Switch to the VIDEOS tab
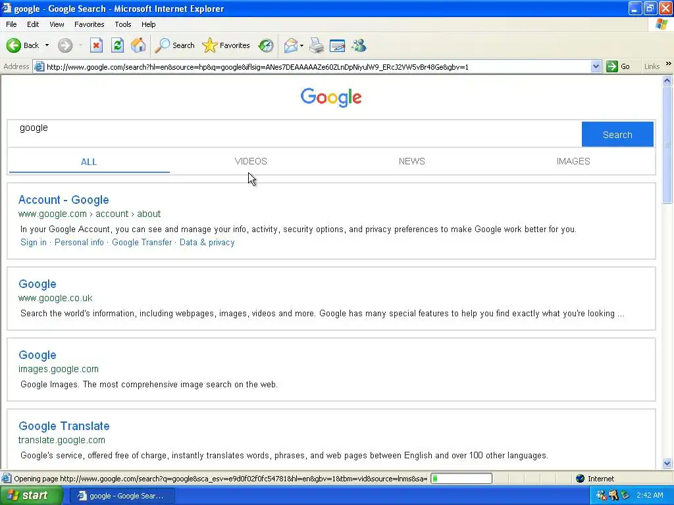Image resolution: width=674 pixels, height=505 pixels. click(x=251, y=162)
